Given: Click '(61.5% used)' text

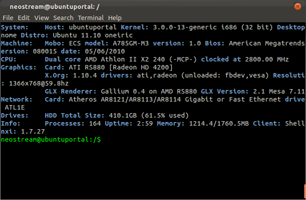Looking at the screenshot, I should tap(165, 115).
